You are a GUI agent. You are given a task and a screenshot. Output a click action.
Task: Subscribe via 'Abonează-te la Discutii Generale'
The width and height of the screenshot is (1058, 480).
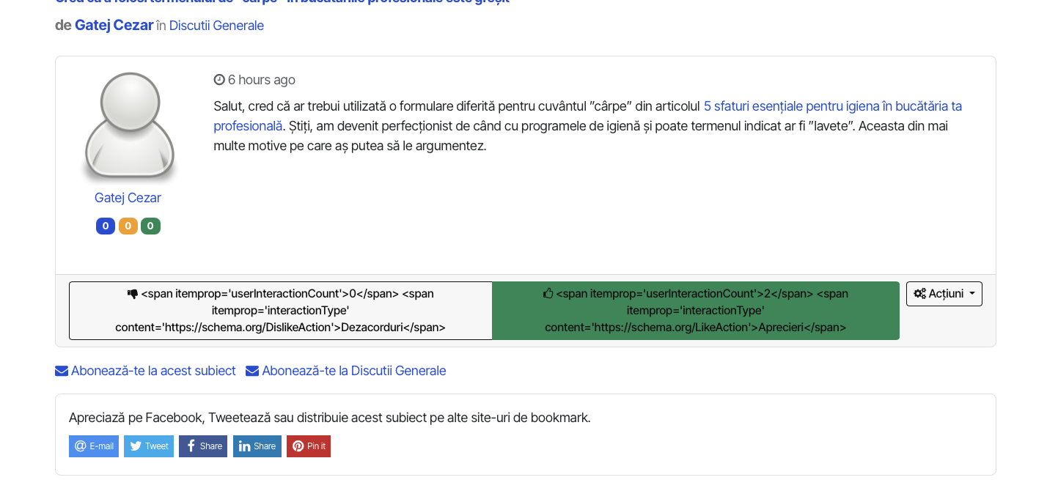[x=345, y=371]
